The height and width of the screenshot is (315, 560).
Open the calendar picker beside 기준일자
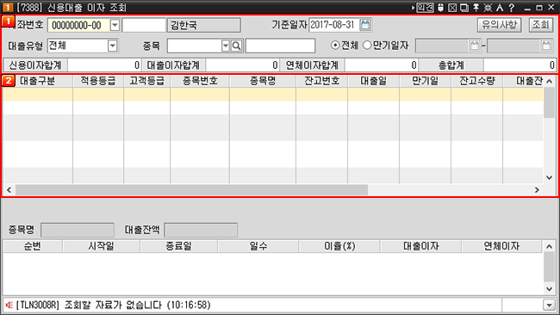[365, 25]
